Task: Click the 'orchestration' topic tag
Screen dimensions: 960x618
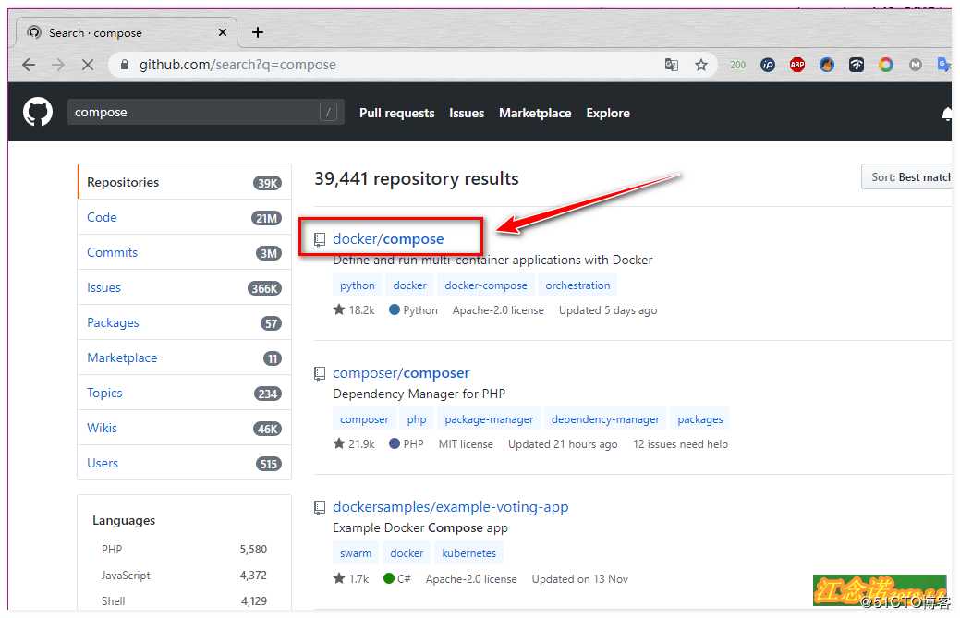Action: (x=577, y=285)
